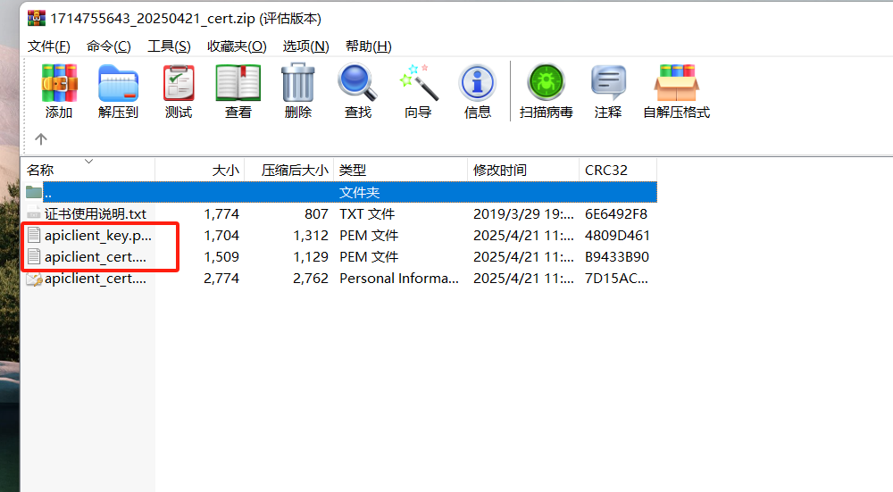Go up one level with arrow
This screenshot has width=893, height=492.
pos(41,139)
